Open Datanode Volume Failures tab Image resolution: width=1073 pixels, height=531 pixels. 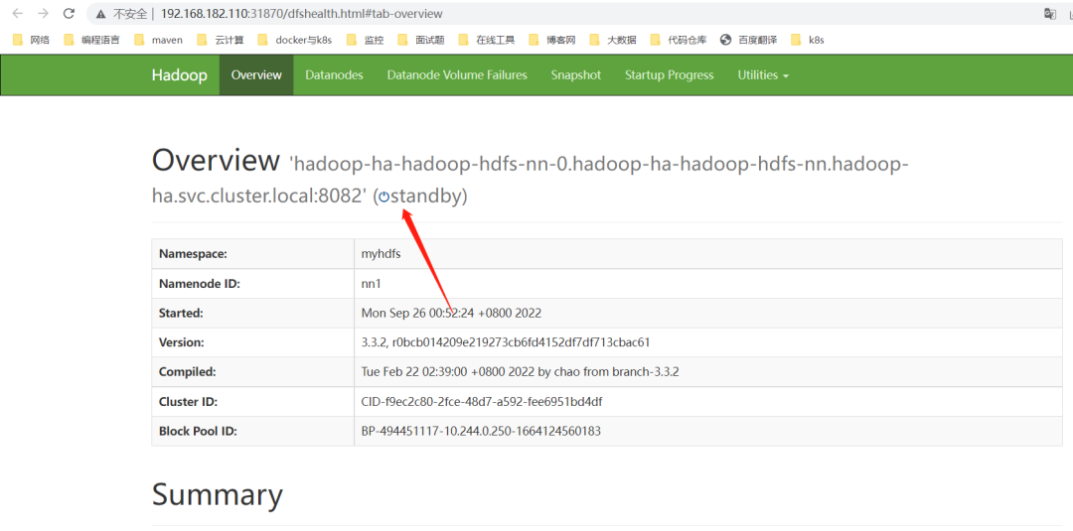(x=457, y=75)
